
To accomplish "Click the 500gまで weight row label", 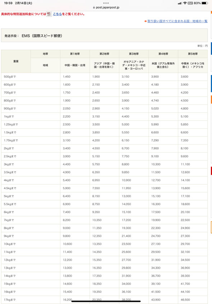I will (10, 77).
